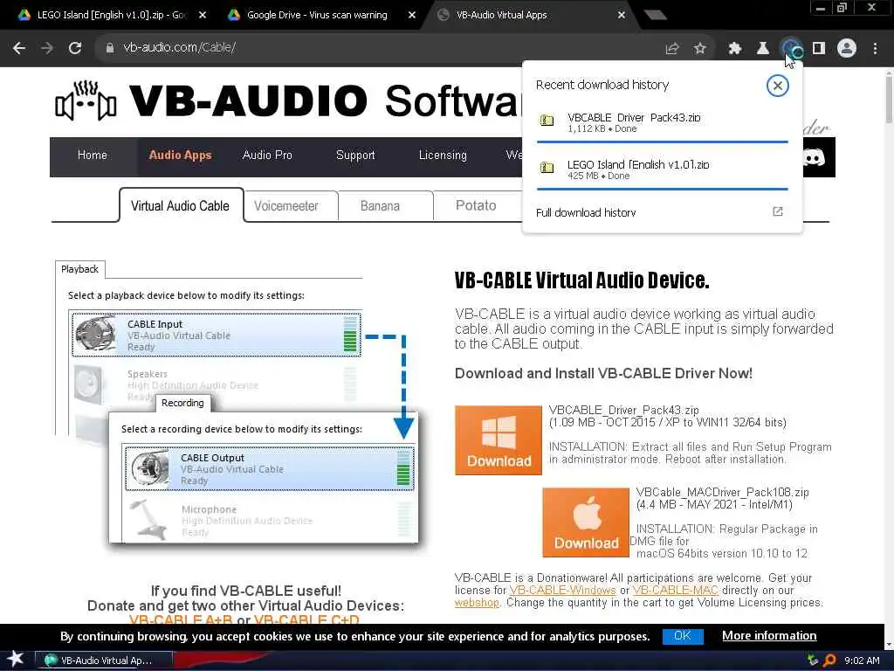Select the Virtual Audio Cable tab
Screen dimensions: 894x671
[180, 206]
